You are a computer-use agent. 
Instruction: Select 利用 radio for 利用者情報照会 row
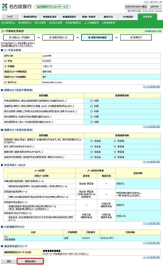coord(92,101)
